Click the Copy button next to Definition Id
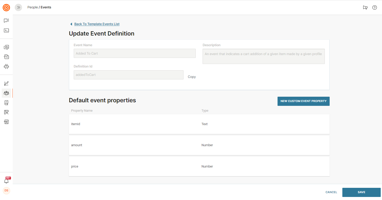Image resolution: width=382 pixels, height=200 pixels. [x=192, y=77]
